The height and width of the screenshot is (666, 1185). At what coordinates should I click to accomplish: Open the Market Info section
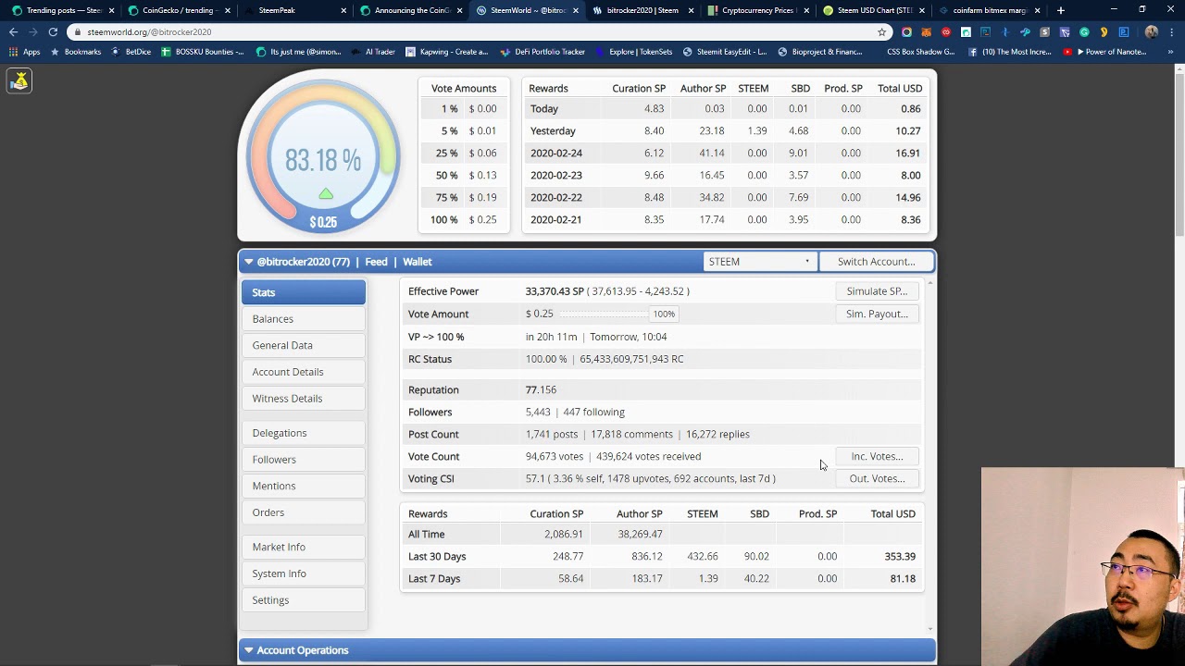(x=304, y=547)
